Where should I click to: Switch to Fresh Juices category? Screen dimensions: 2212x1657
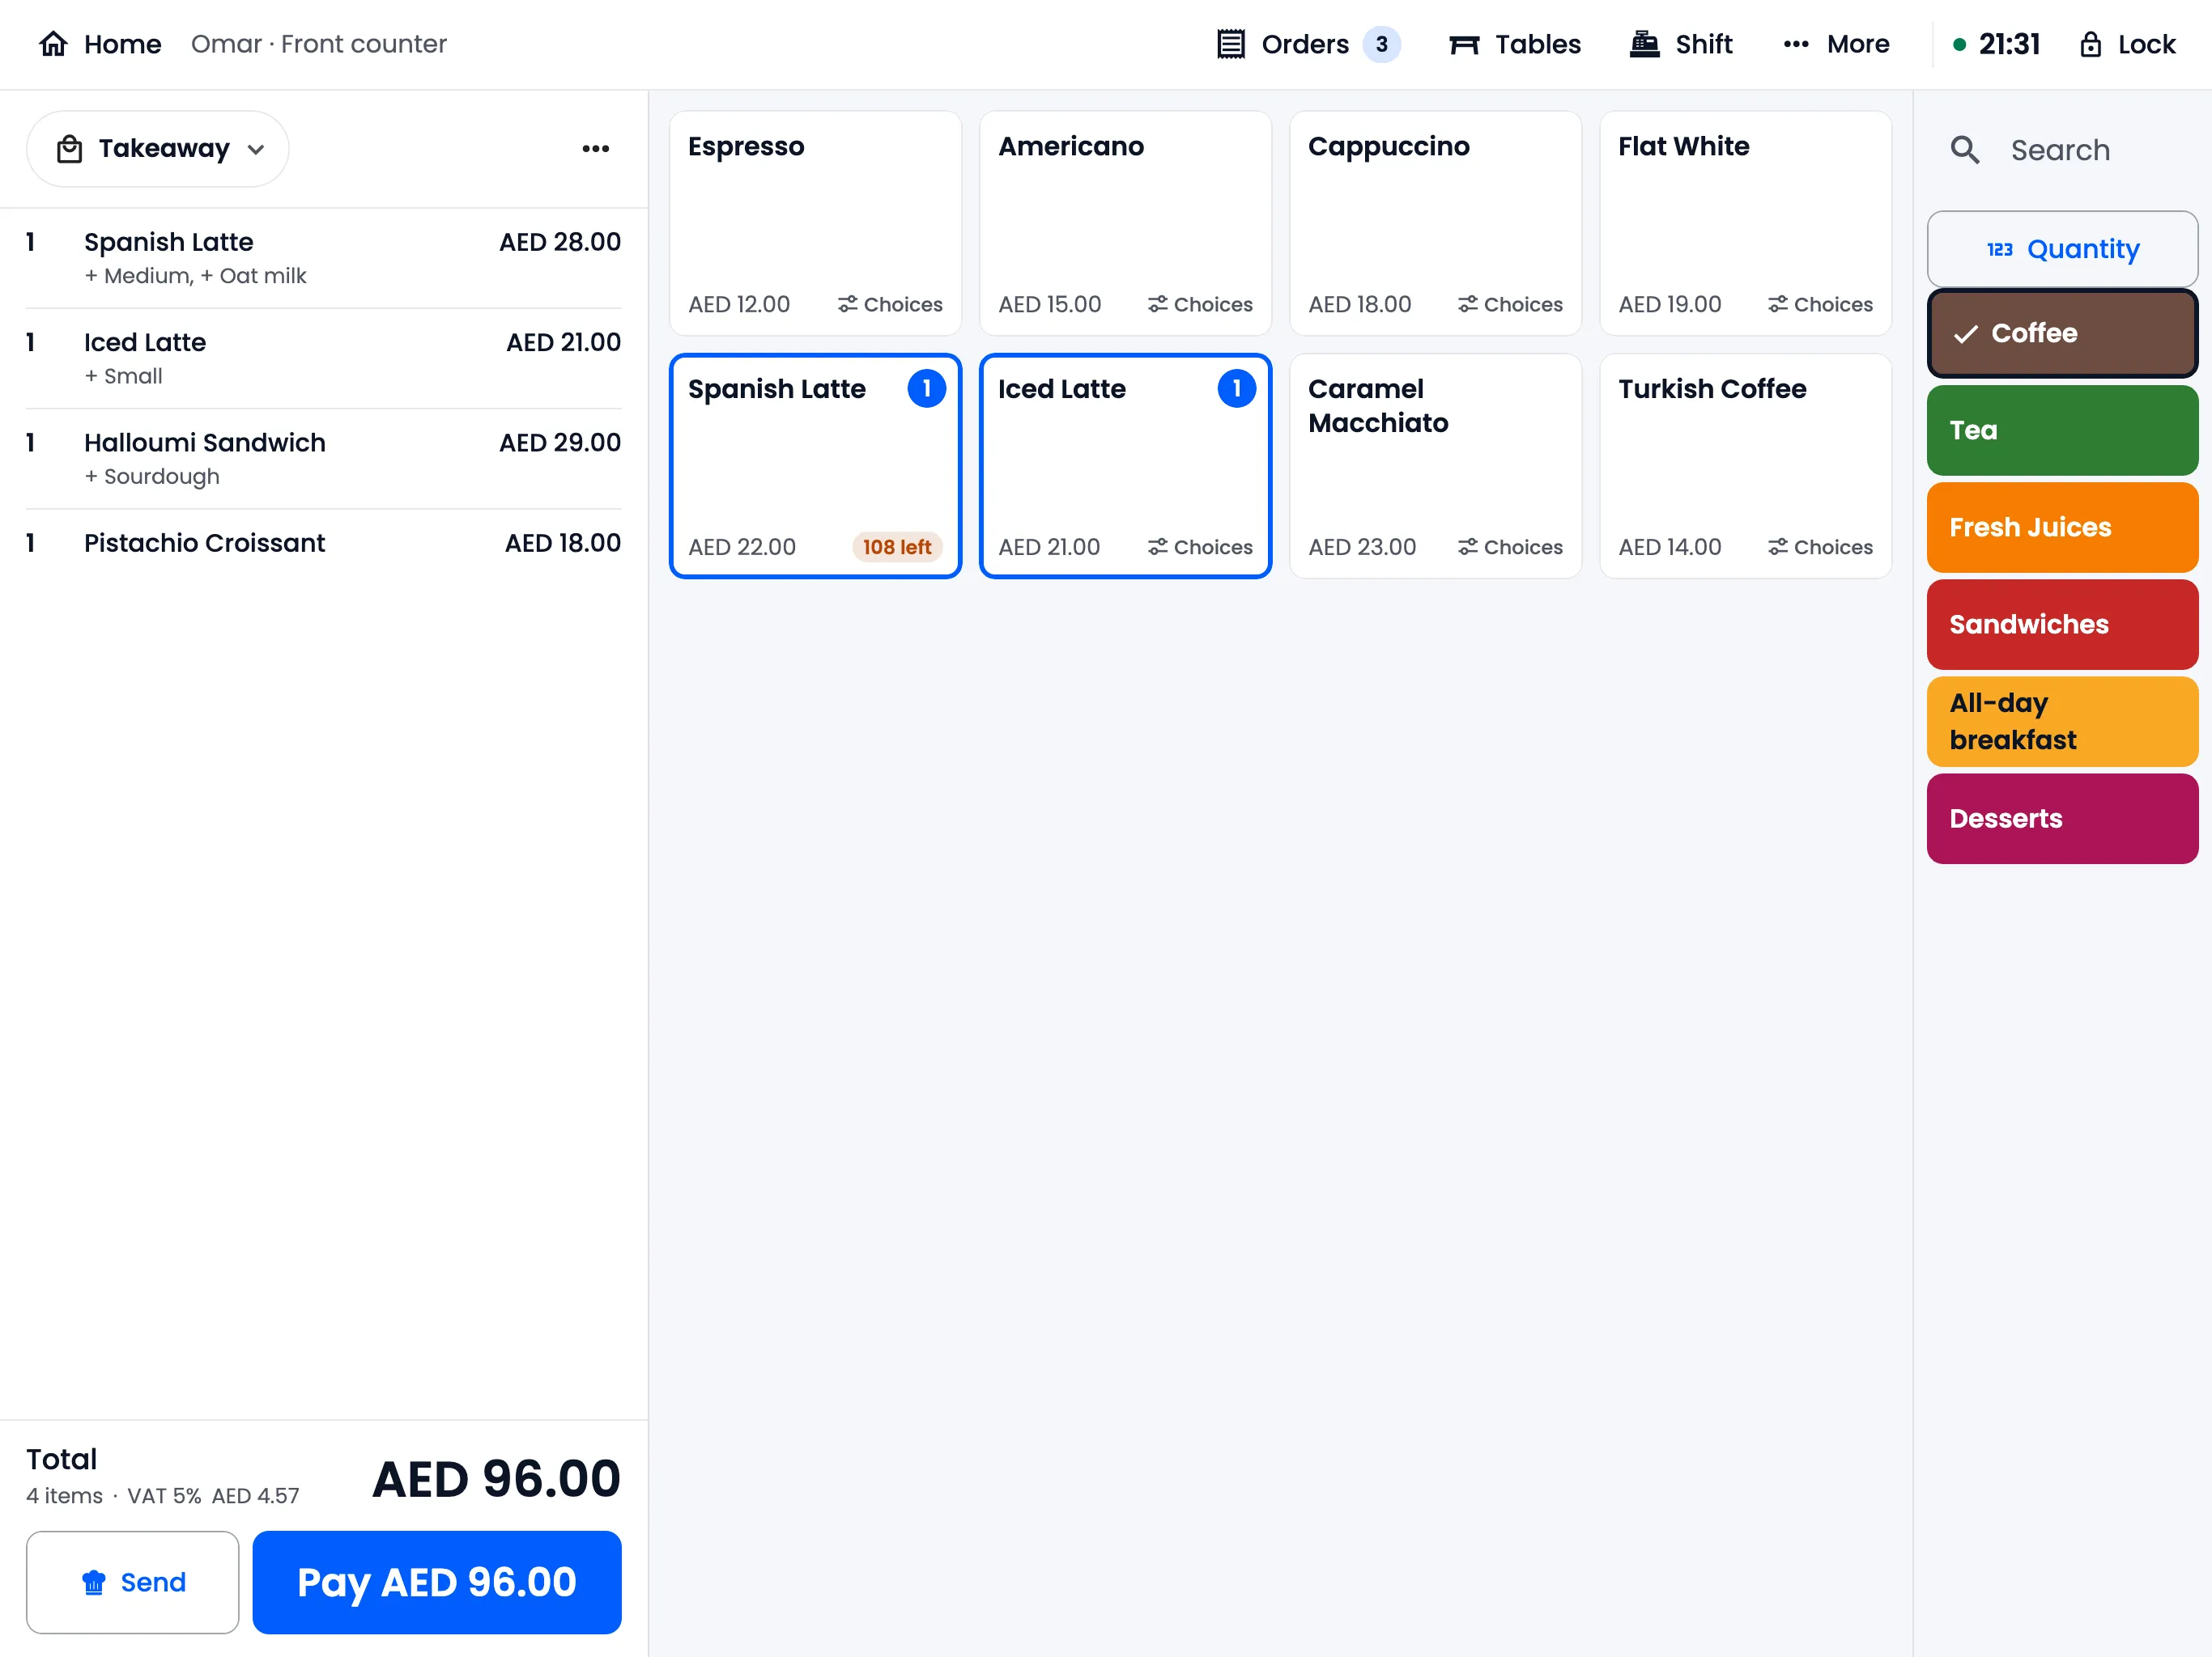pyautogui.click(x=2062, y=527)
